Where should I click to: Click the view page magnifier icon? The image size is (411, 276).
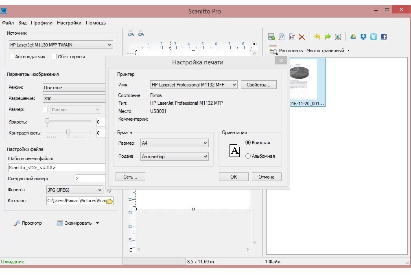pyautogui.click(x=282, y=37)
